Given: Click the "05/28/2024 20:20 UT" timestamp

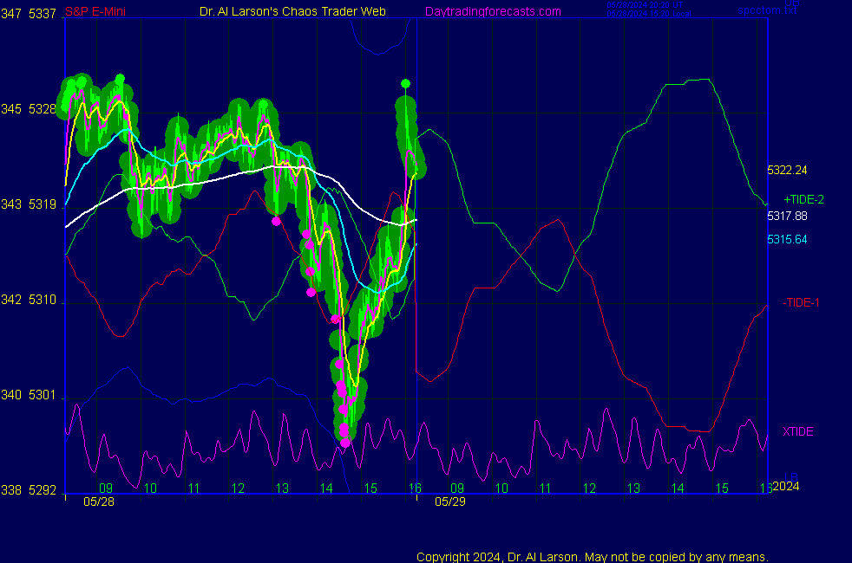Looking at the screenshot, I should click(x=645, y=5).
